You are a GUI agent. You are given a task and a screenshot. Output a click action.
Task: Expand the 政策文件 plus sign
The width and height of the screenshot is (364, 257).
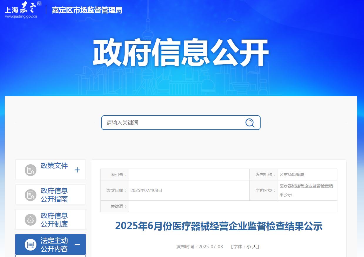pyautogui.click(x=77, y=170)
